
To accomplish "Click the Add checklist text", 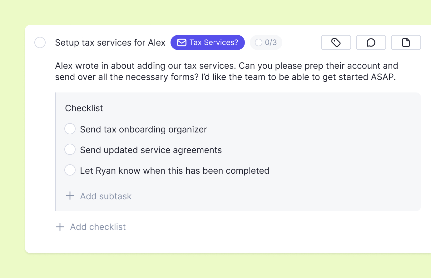I will [98, 227].
